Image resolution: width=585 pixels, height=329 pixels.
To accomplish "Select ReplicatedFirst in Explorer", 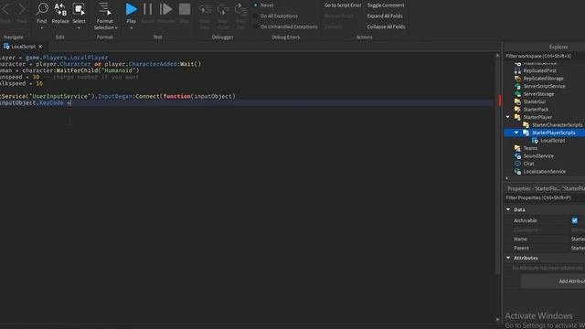I will point(539,70).
